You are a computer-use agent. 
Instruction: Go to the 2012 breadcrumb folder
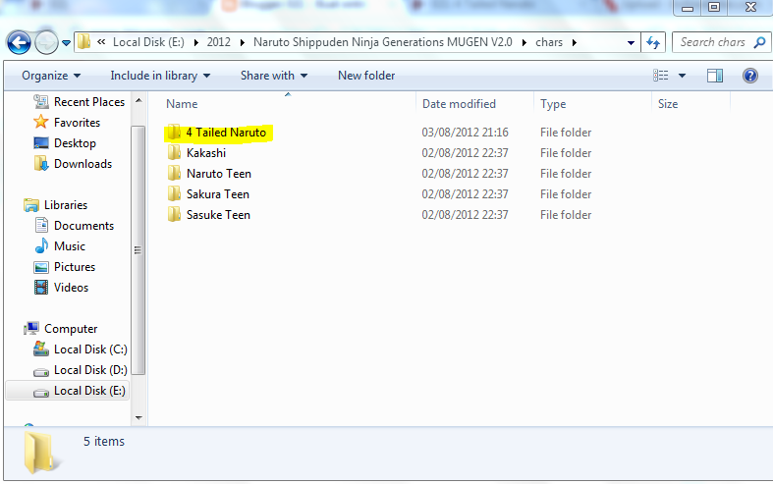pyautogui.click(x=218, y=42)
